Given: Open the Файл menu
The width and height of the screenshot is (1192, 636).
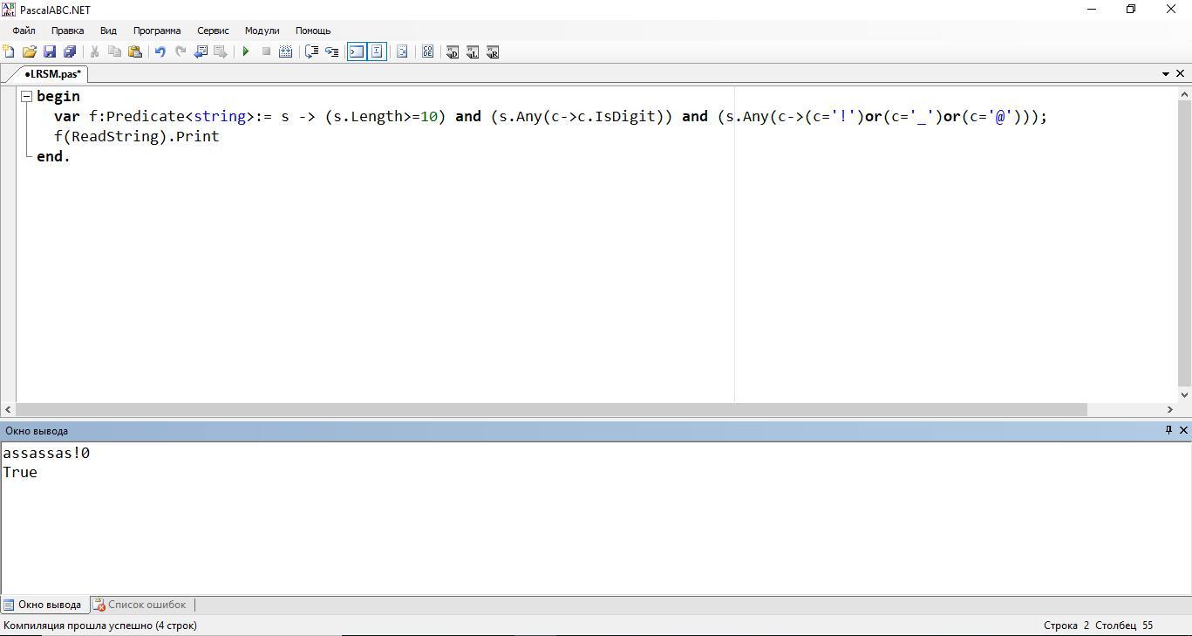Looking at the screenshot, I should coord(24,31).
